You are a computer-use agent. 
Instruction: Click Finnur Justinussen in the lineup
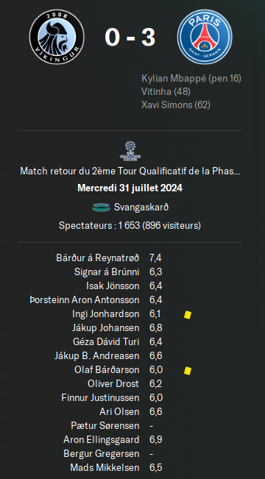pos(100,398)
